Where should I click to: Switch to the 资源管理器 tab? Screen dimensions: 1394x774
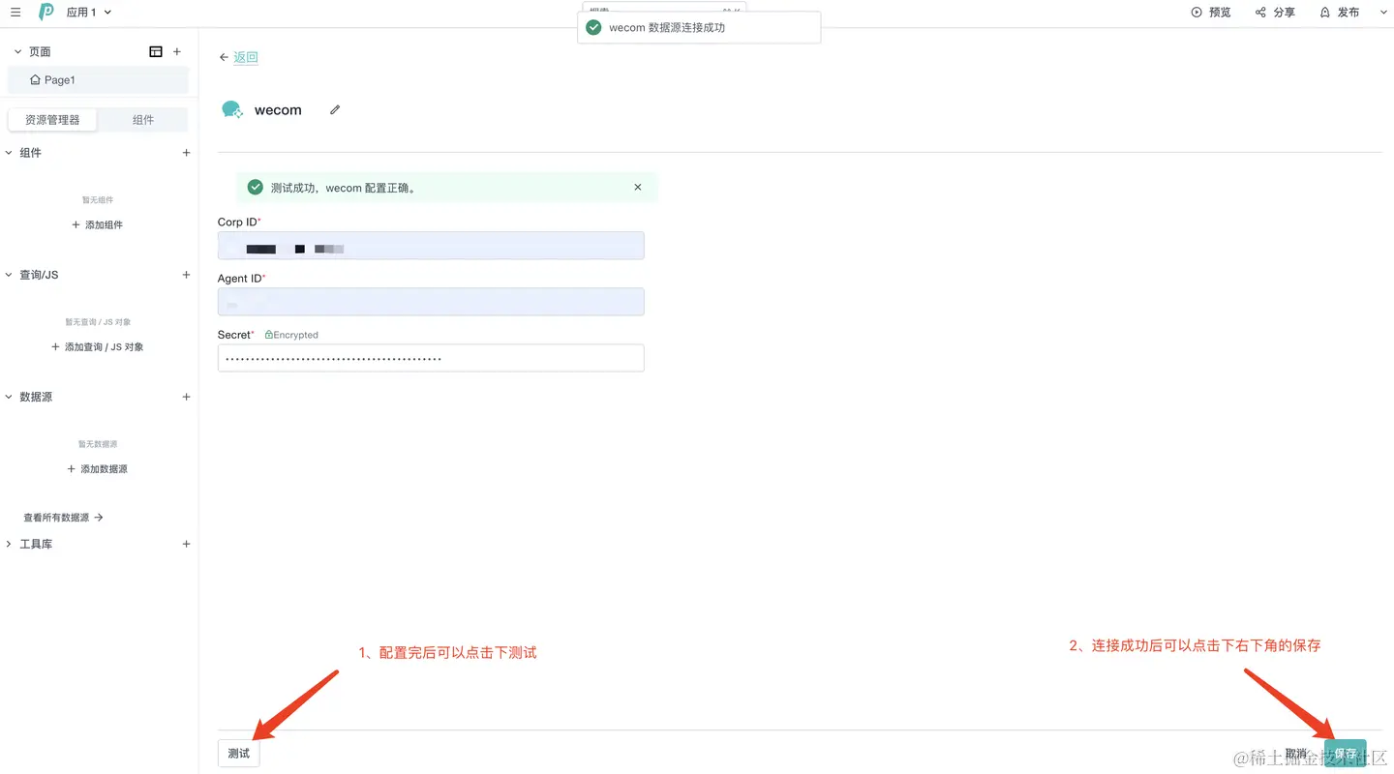[52, 120]
